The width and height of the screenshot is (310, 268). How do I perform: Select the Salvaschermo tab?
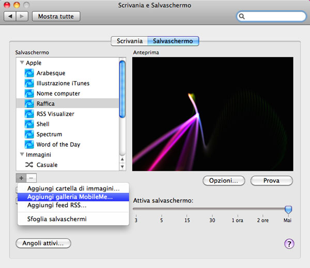pos(173,41)
